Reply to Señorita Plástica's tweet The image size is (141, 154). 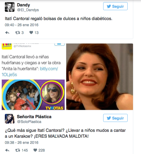tap(7, 150)
